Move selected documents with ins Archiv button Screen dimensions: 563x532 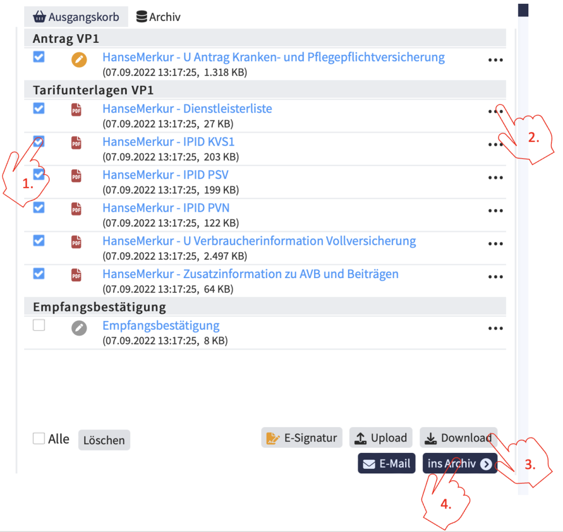460,463
